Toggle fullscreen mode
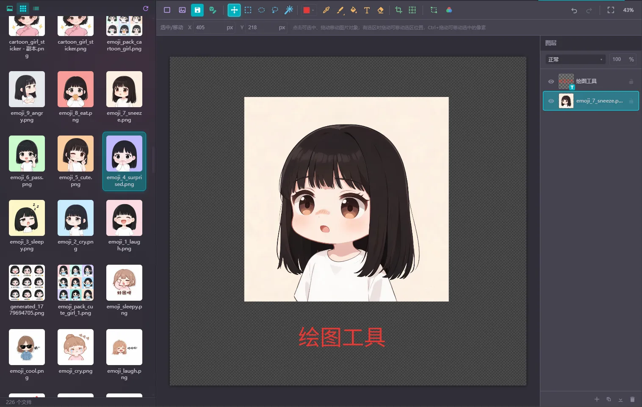 pos(611,10)
